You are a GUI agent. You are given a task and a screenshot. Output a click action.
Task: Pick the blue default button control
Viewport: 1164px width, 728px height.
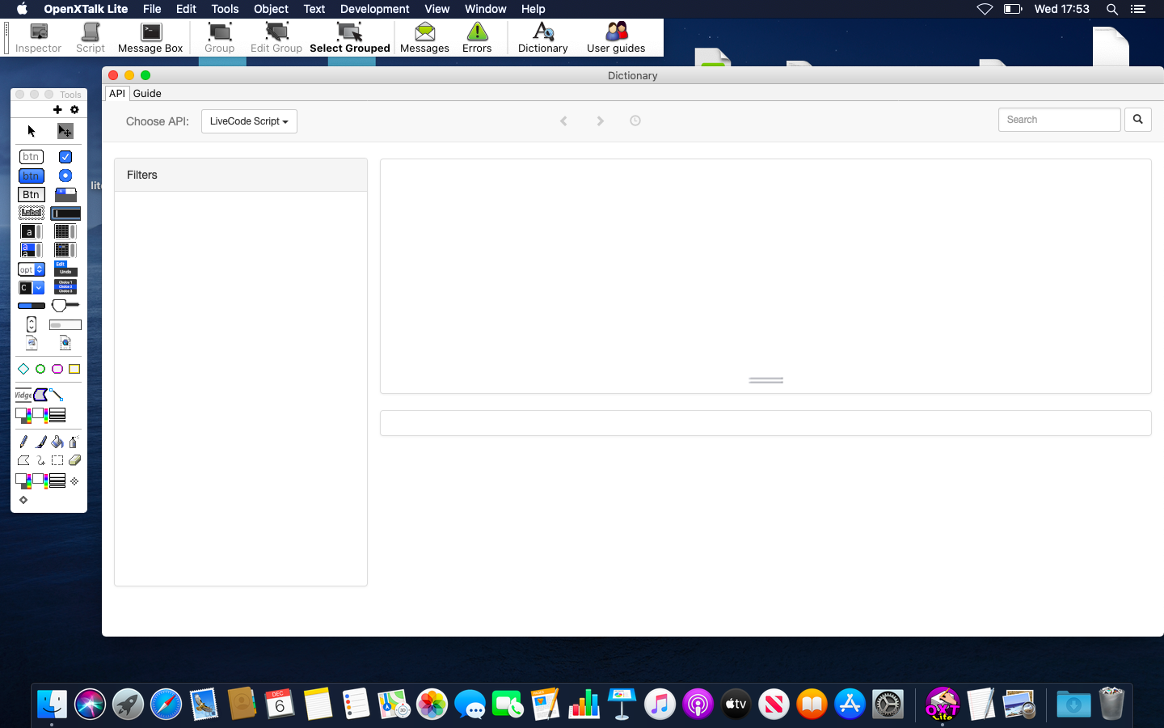coord(31,176)
